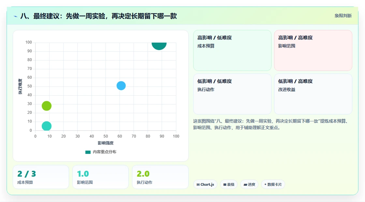Click the 2 / 3 成本预算 stat card
The width and height of the screenshot is (365, 202).
pos(41,177)
